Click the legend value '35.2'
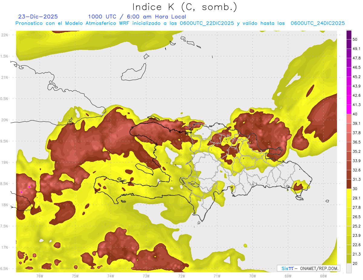The image size is (363, 280). [356, 151]
